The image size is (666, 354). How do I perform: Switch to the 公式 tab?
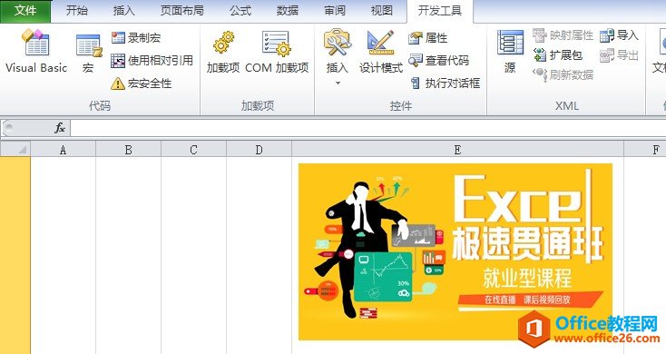(240, 11)
